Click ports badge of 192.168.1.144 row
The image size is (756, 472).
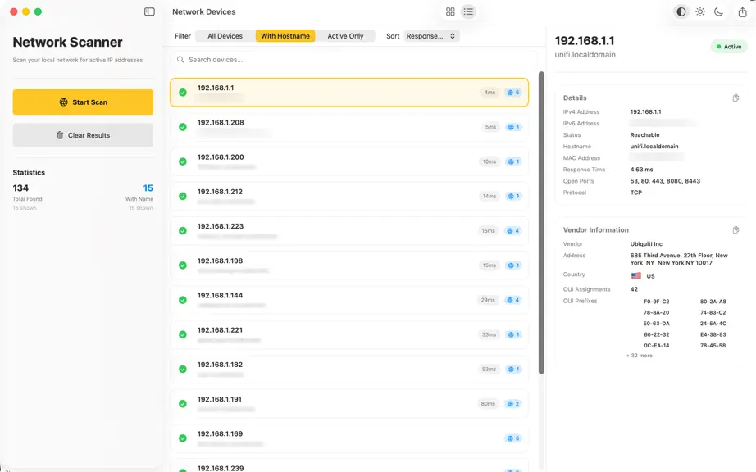(x=513, y=300)
